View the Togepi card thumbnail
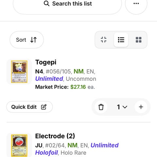The image size is (157, 157). point(19,72)
